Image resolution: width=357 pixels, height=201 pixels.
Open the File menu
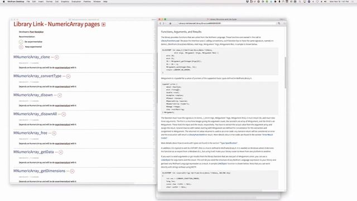click(28, 1)
